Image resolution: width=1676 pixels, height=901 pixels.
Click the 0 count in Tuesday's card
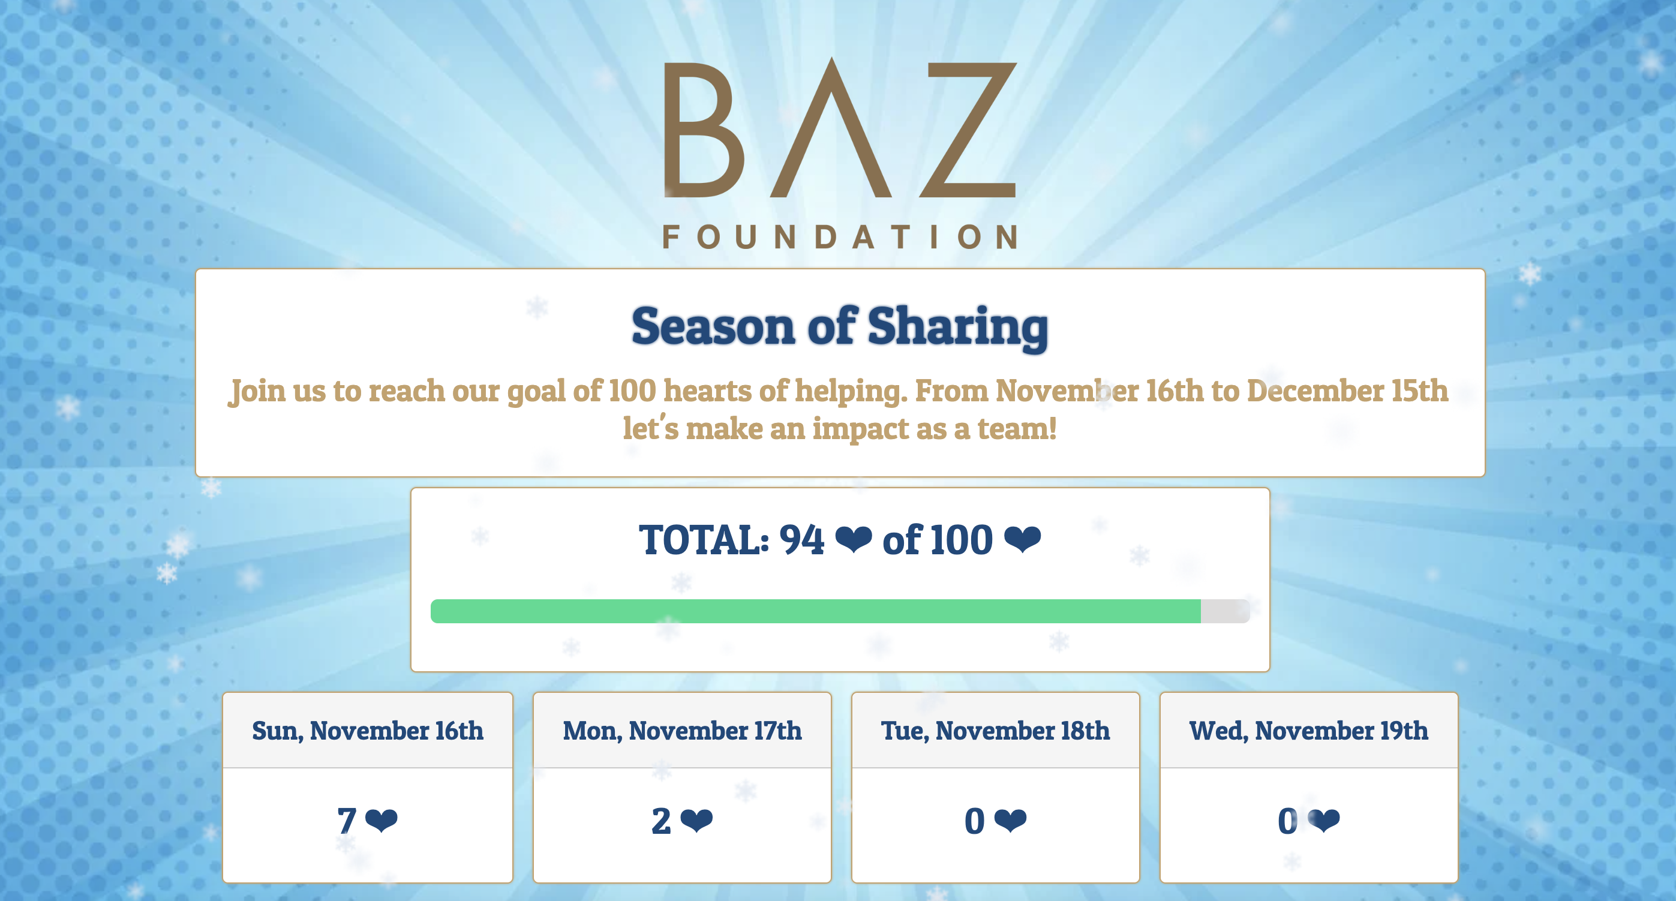tap(974, 821)
